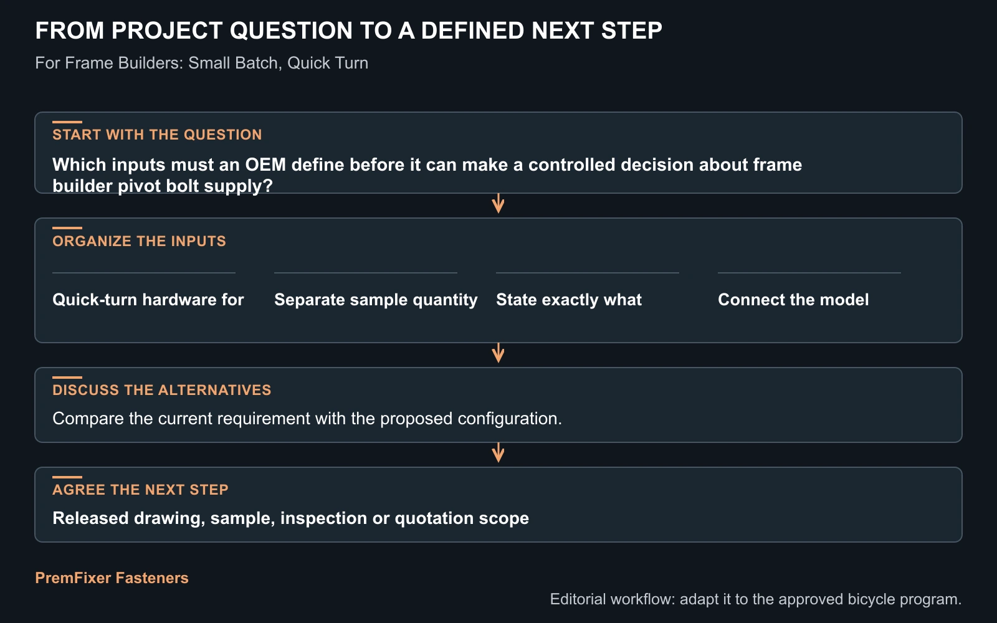This screenshot has height=623, width=997.
Task: Click the Compare the current requirement sentence
Action: pyautogui.click(x=307, y=419)
